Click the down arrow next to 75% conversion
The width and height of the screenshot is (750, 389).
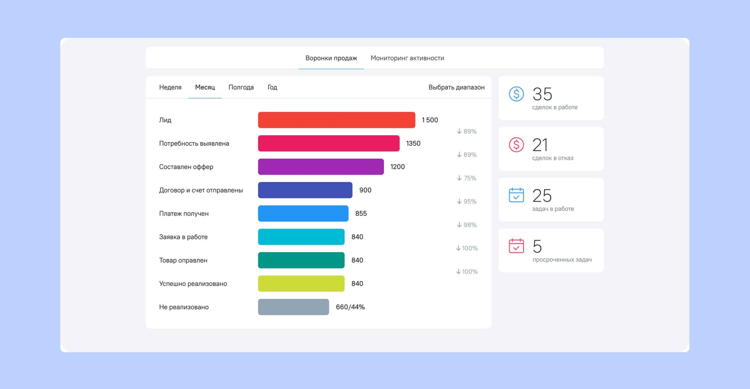pos(459,178)
